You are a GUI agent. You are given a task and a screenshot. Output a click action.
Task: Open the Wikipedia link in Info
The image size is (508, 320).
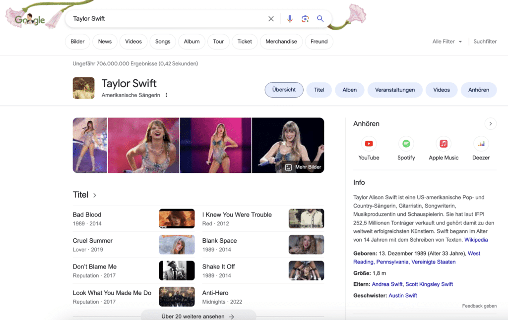tap(476, 240)
